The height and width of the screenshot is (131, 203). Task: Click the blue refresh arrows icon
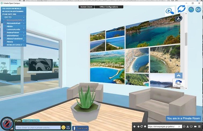tap(181, 9)
